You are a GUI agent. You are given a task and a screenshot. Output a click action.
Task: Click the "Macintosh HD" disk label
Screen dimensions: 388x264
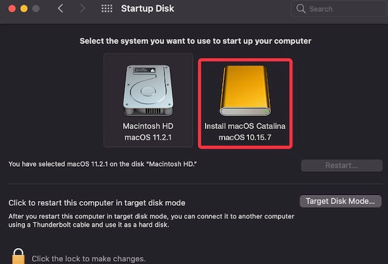[x=148, y=126]
